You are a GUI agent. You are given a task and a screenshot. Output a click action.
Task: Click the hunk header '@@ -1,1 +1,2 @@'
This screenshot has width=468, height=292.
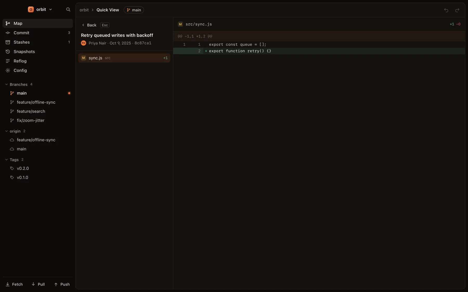pos(195,36)
